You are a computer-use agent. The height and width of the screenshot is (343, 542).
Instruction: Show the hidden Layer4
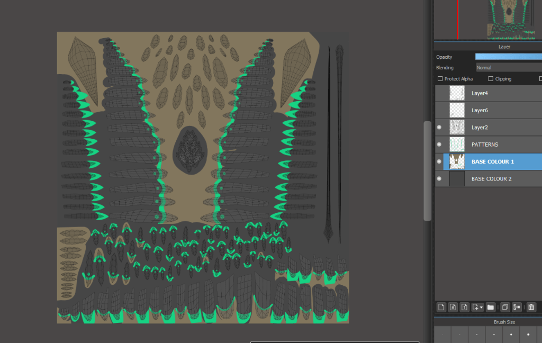pos(439,93)
